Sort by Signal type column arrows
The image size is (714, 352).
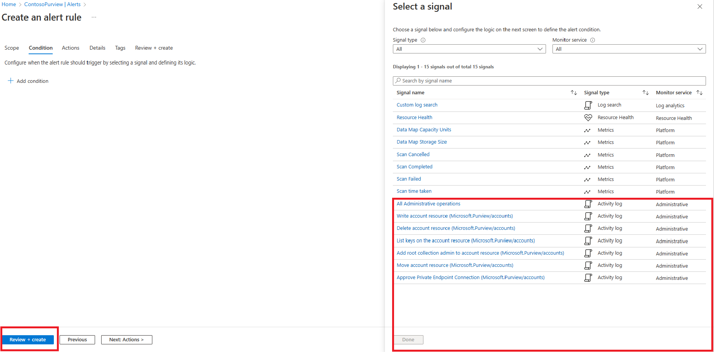click(x=645, y=93)
